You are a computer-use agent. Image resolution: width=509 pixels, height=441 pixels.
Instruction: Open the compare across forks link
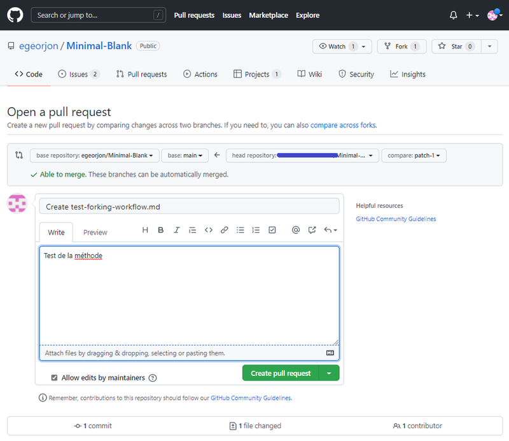click(x=342, y=125)
